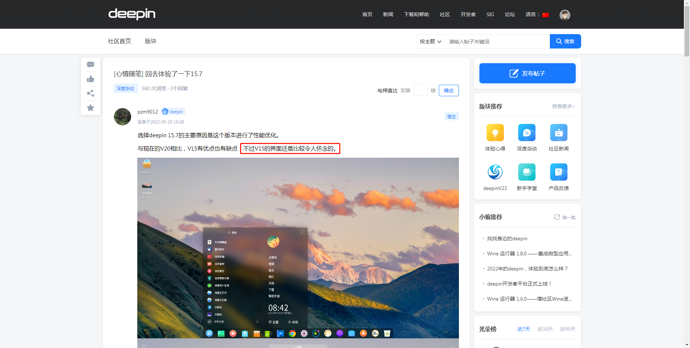Click the 深度杂谈 tag under the post title
This screenshot has width=690, height=348.
(x=125, y=88)
